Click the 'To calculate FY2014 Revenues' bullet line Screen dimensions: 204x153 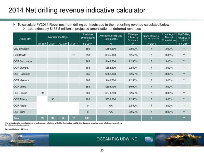(94, 24)
